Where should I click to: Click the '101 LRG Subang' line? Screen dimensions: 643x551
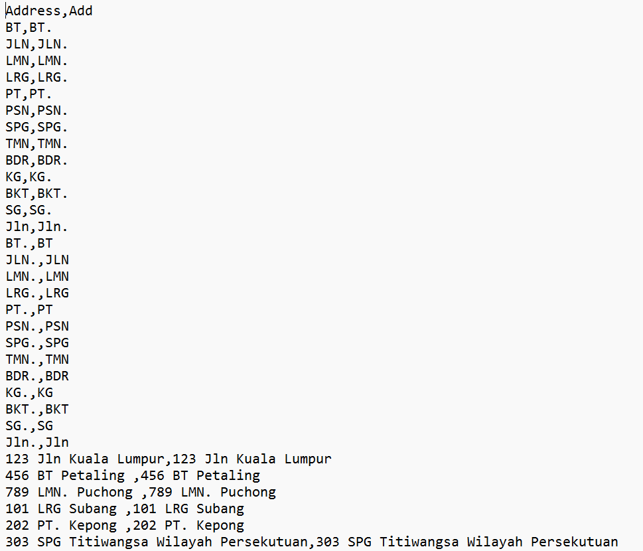click(125, 509)
